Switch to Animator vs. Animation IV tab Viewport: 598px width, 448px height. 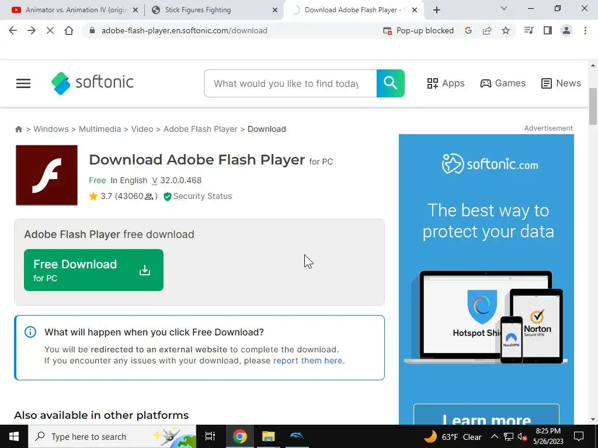click(77, 10)
